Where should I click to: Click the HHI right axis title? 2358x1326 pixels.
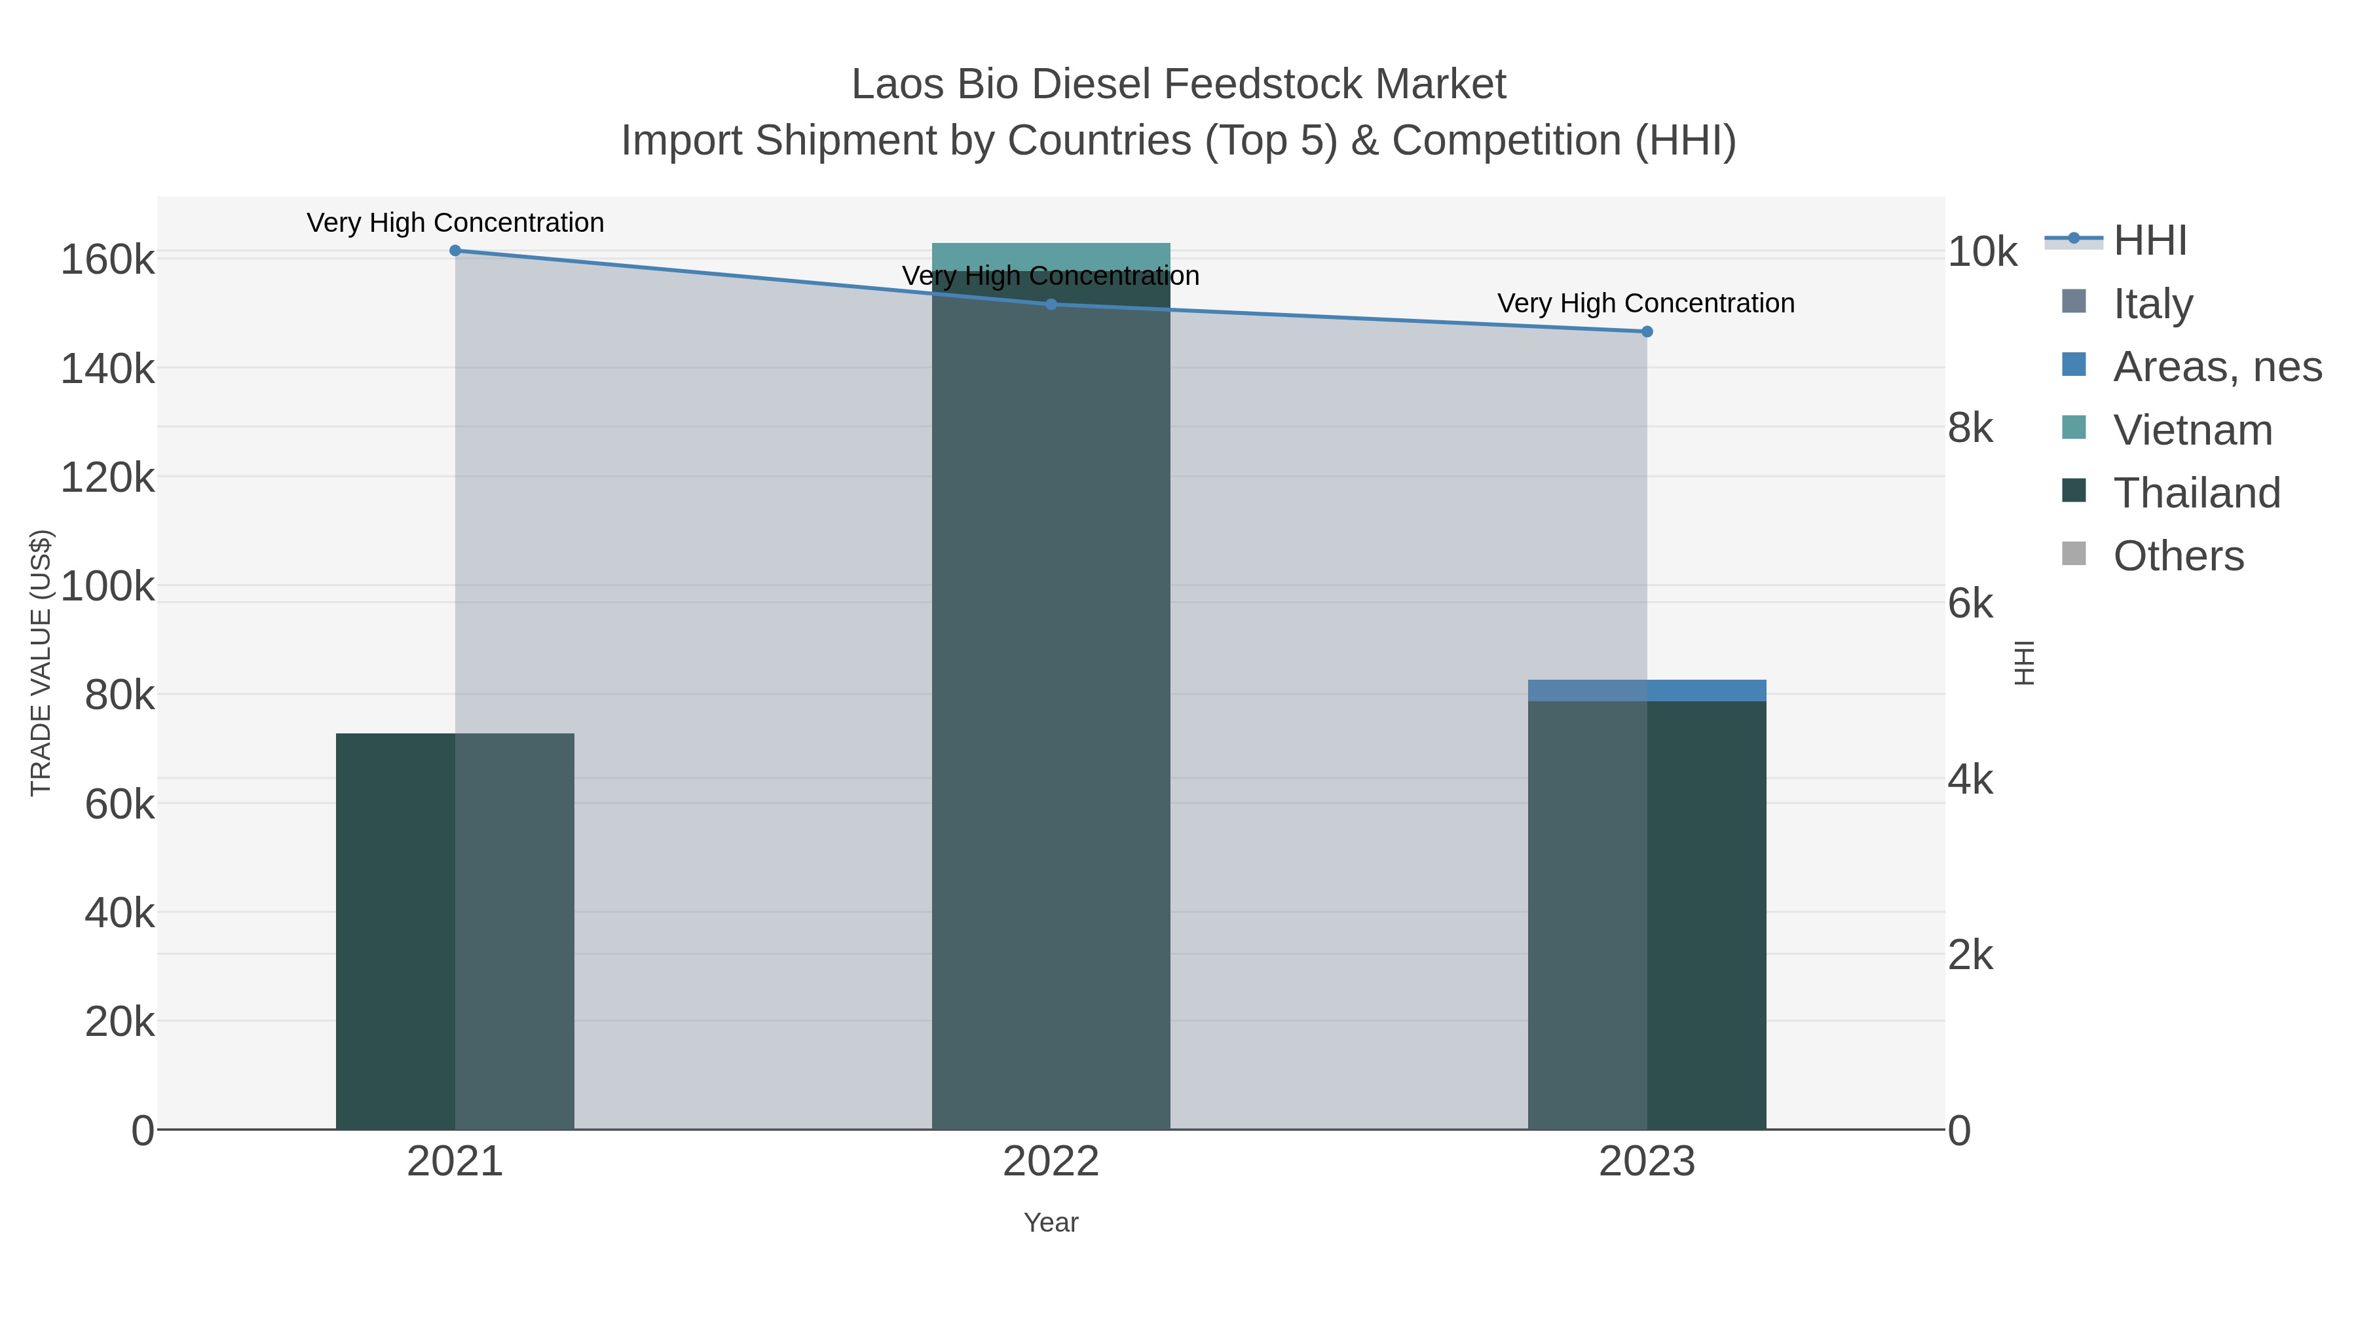[2024, 663]
